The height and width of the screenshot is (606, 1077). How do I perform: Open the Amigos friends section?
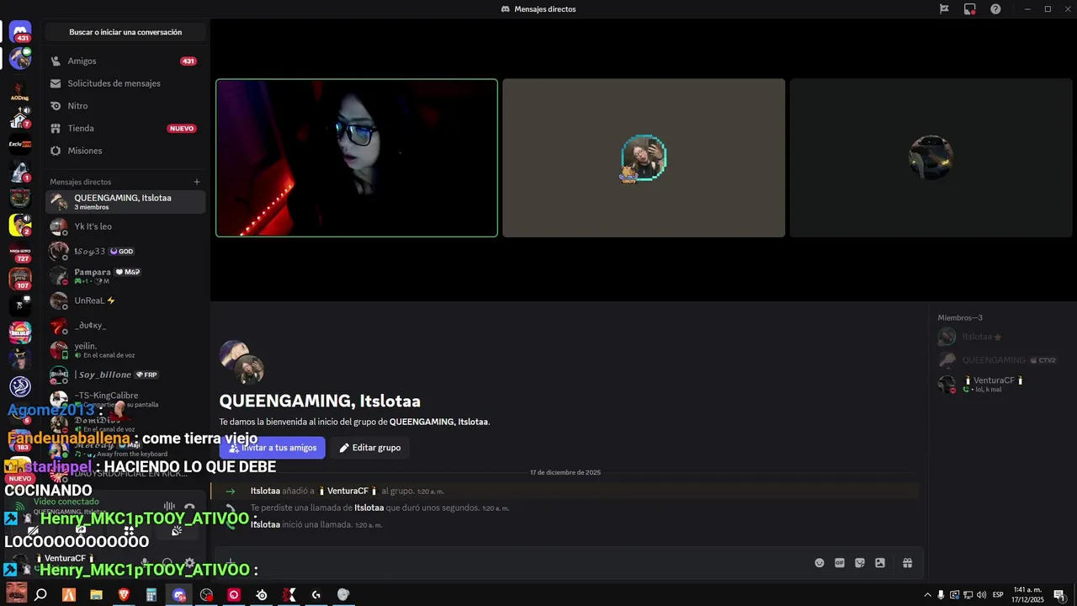coord(125,61)
